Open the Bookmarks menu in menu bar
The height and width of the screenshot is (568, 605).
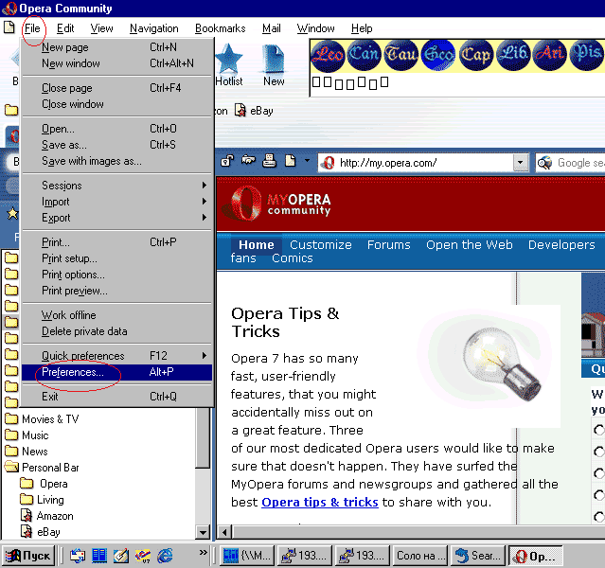[220, 28]
